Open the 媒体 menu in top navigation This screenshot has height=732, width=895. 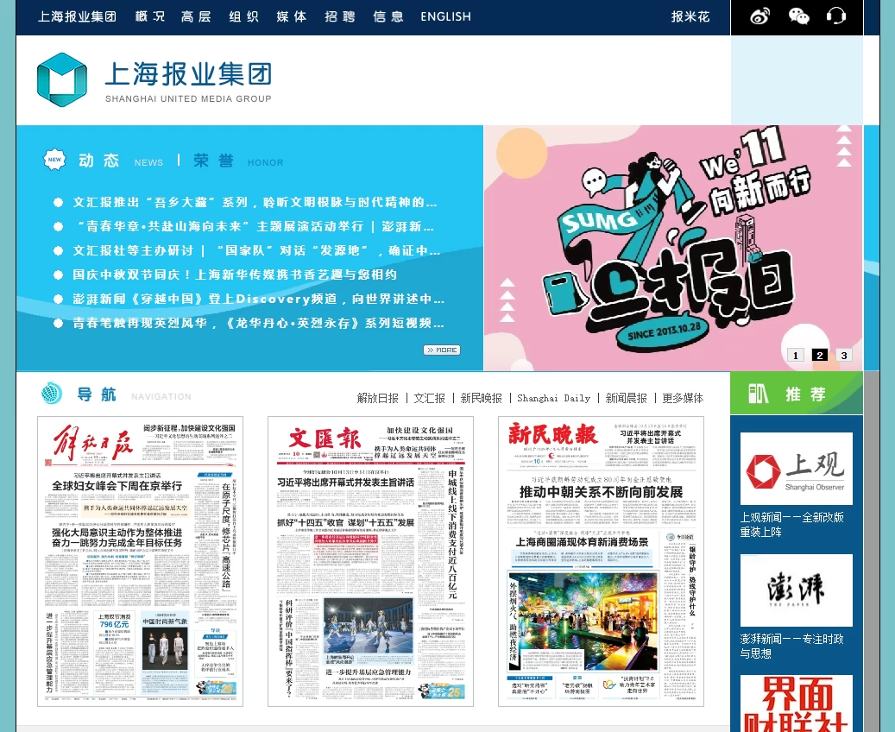(291, 16)
